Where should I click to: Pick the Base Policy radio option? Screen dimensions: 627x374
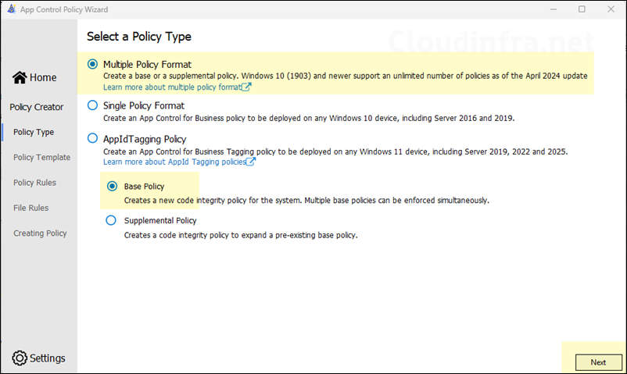pos(112,187)
